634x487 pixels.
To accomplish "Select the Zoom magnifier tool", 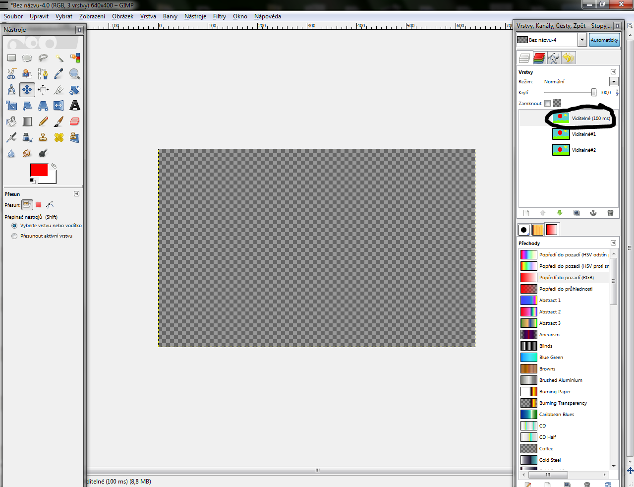I will click(74, 74).
